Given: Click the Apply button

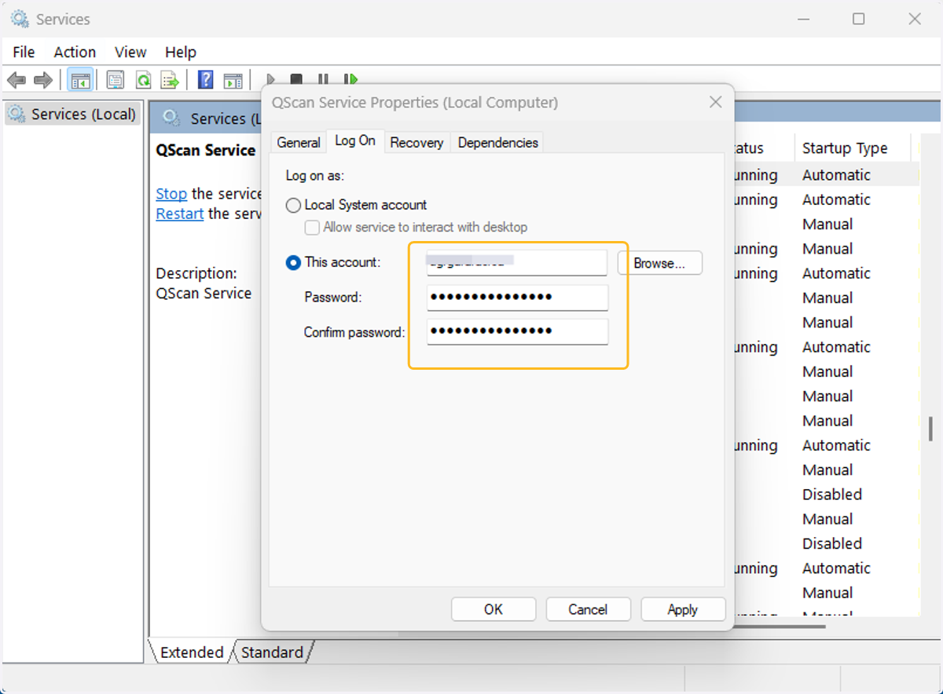Looking at the screenshot, I should 683,609.
